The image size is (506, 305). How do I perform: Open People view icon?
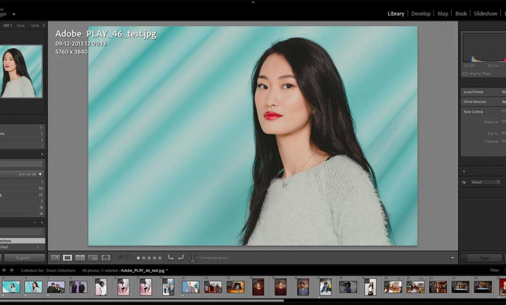pyautogui.click(x=106, y=258)
